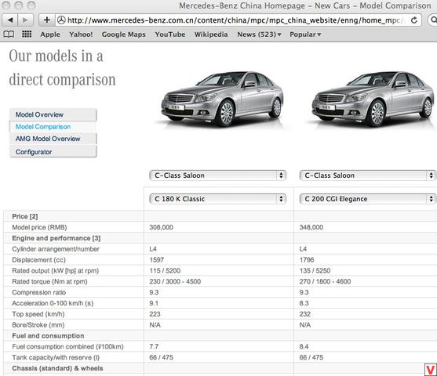The width and height of the screenshot is (437, 376).
Task: Click the 'Top speed (km/h)' row label
Action: tap(38, 314)
